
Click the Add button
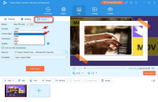click(8, 80)
